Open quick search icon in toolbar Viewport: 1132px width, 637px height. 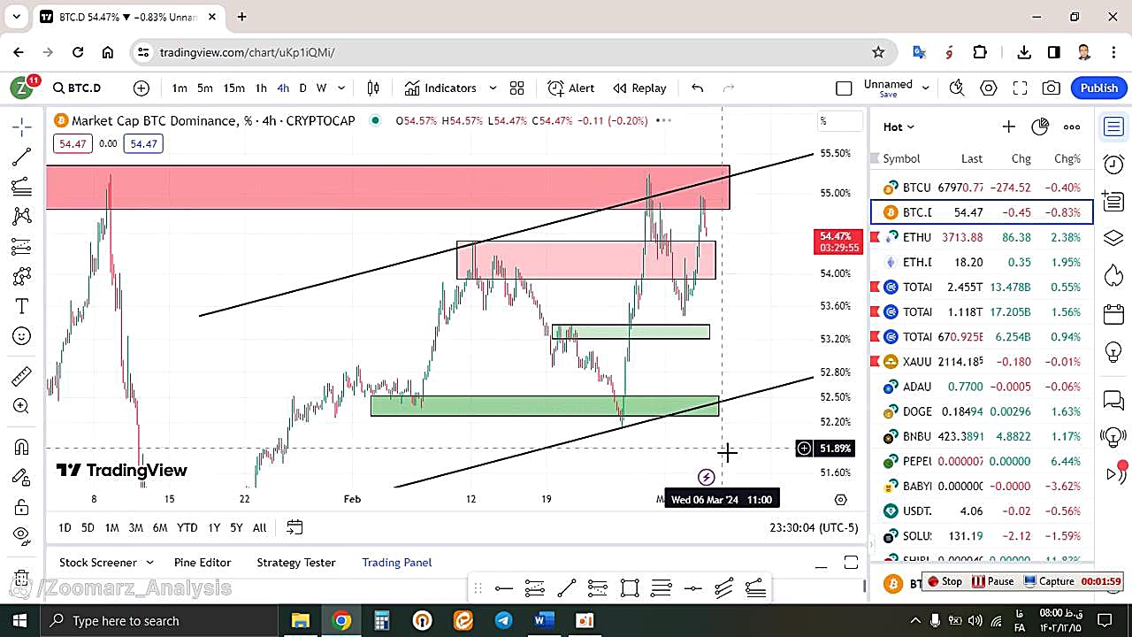pyautogui.click(x=956, y=88)
